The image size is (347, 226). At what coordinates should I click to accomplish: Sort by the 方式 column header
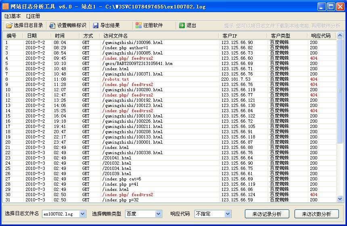point(88,36)
